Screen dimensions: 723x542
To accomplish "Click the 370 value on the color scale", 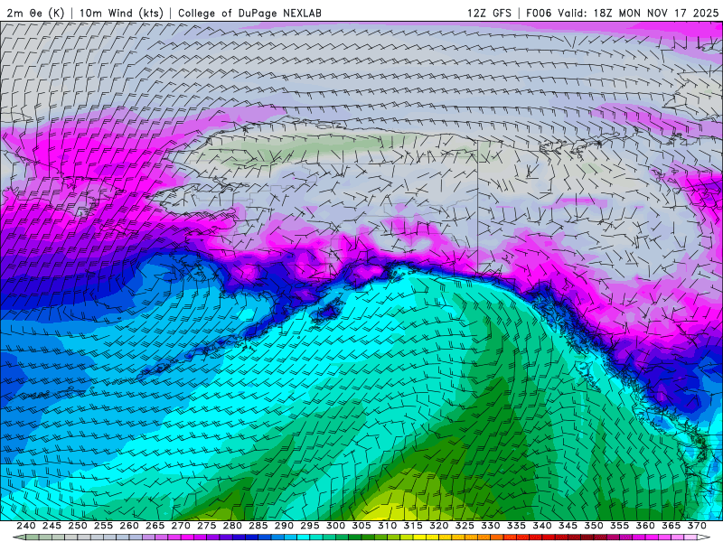I will (x=695, y=525).
